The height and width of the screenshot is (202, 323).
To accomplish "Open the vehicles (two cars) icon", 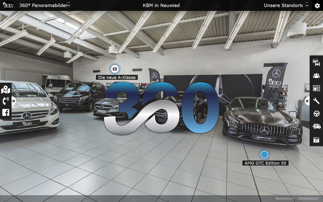I will [x=316, y=62].
